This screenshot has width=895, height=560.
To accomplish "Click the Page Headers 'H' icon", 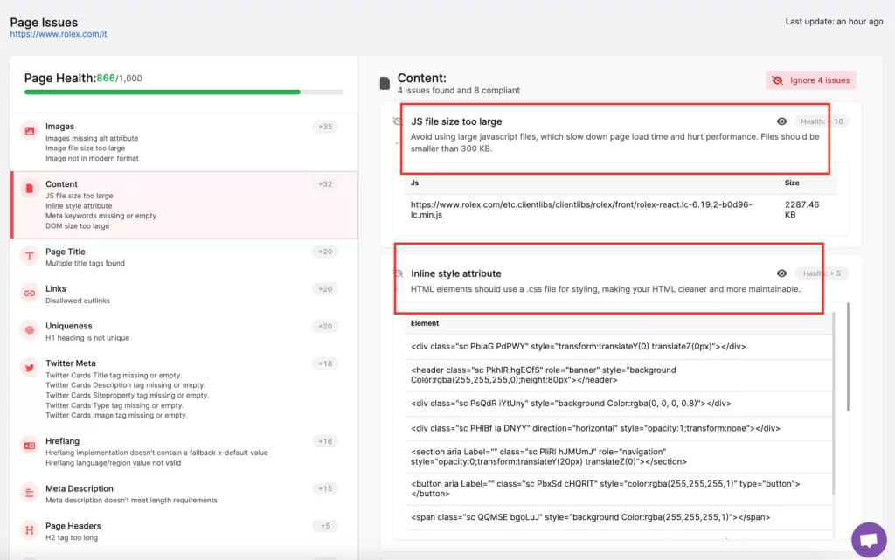I will (30, 530).
